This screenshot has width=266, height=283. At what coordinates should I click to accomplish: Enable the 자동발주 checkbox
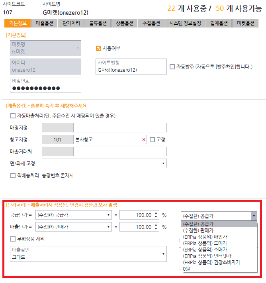(172, 67)
